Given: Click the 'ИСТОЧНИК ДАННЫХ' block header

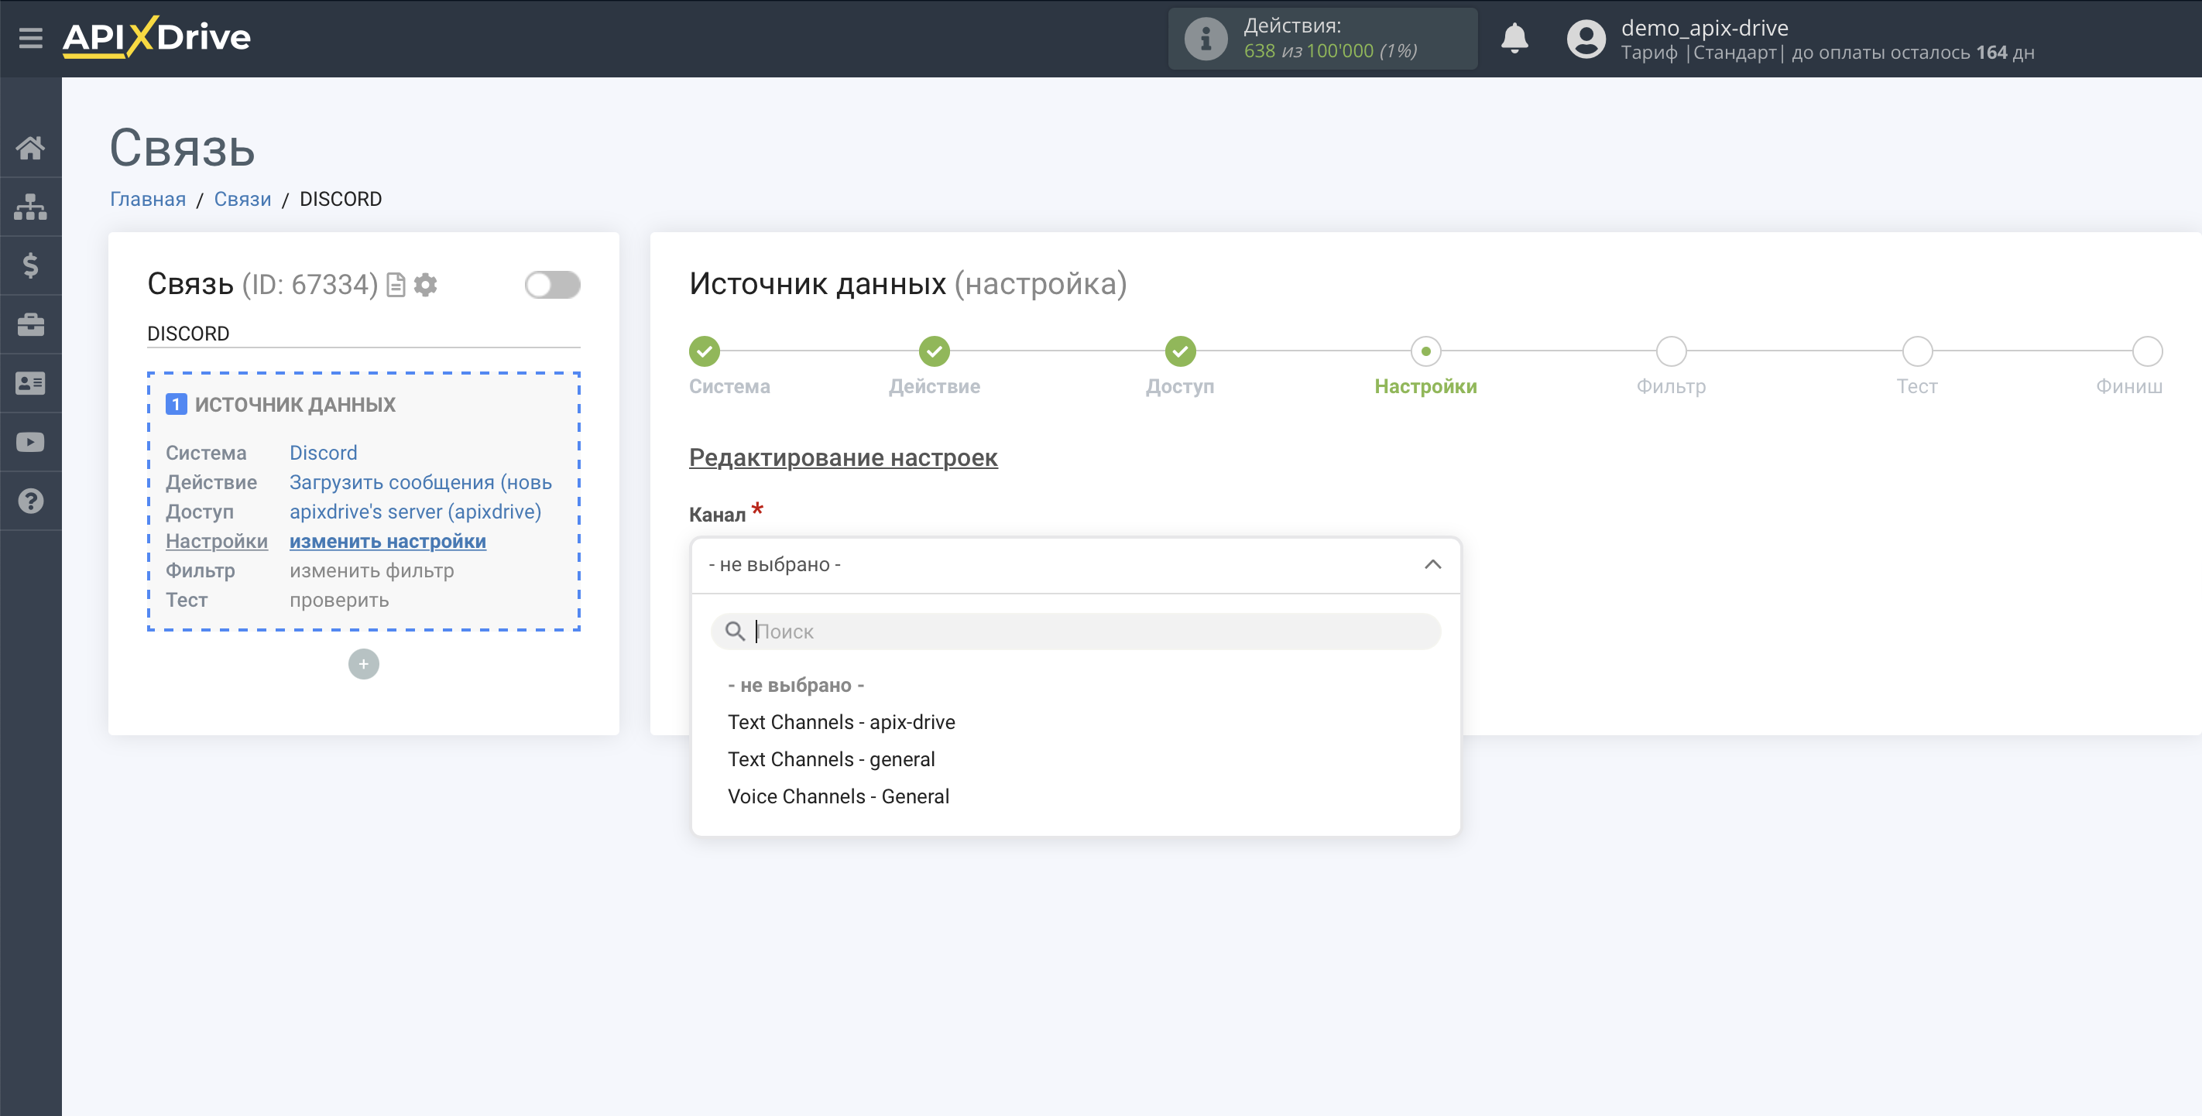Looking at the screenshot, I should click(295, 405).
